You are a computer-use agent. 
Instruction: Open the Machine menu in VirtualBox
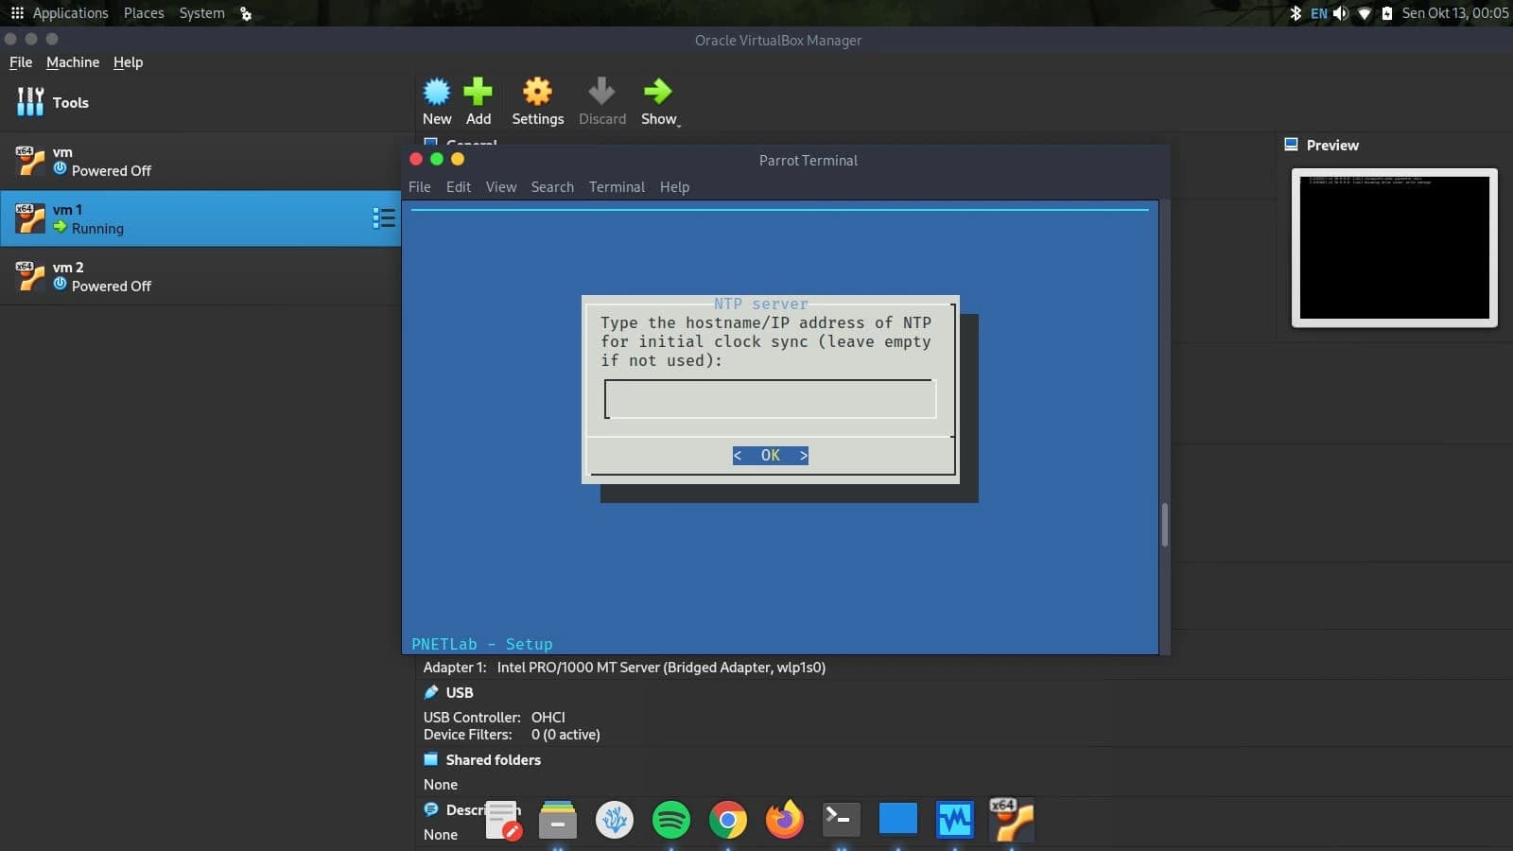72,61
